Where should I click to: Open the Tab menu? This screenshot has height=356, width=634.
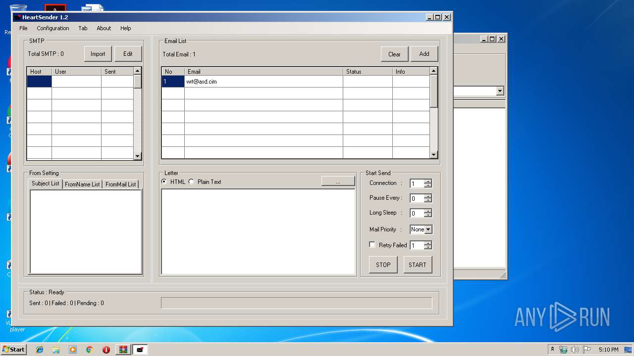83,28
